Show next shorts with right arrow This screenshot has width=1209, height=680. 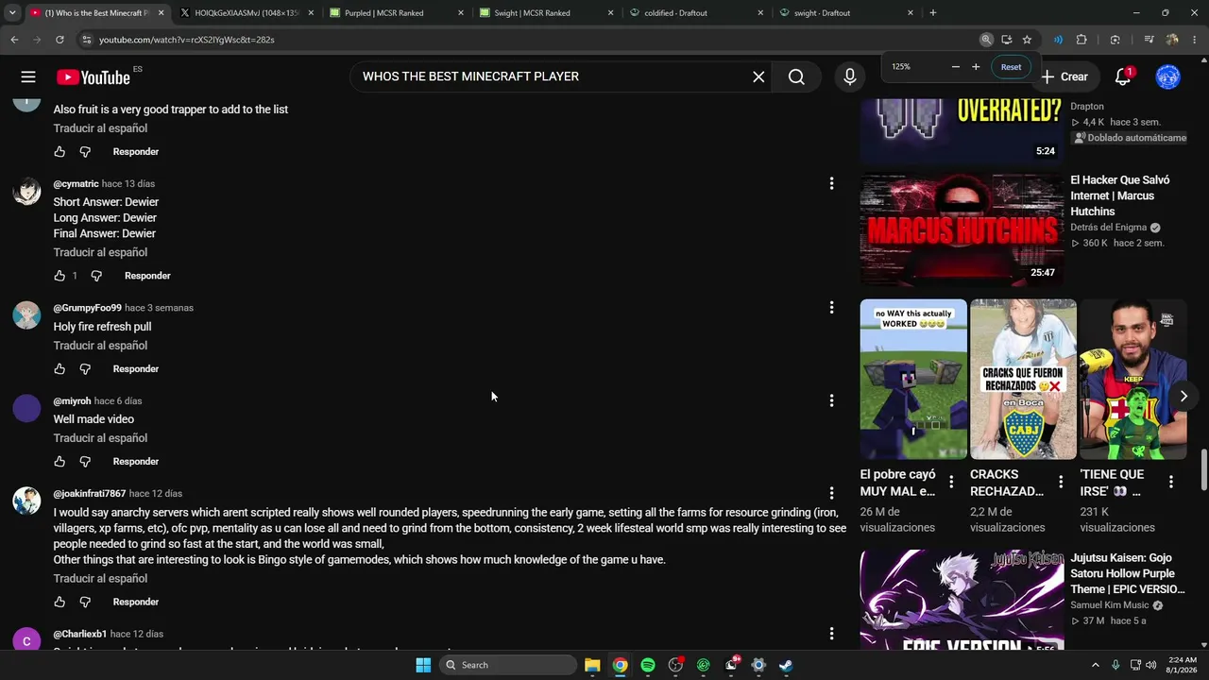[1183, 396]
